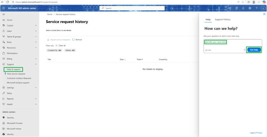Go back in the browser

pos(3,2)
